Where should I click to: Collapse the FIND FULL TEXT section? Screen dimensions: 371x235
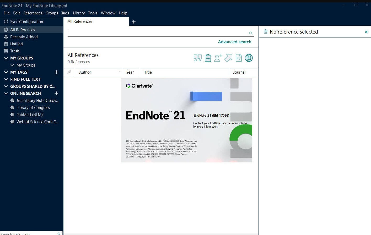click(6, 79)
